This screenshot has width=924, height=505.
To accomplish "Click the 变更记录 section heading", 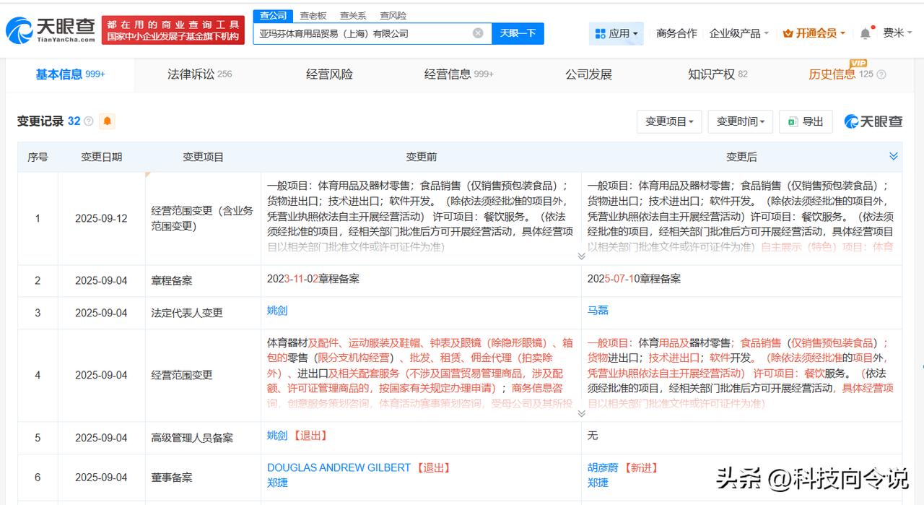I will point(40,121).
